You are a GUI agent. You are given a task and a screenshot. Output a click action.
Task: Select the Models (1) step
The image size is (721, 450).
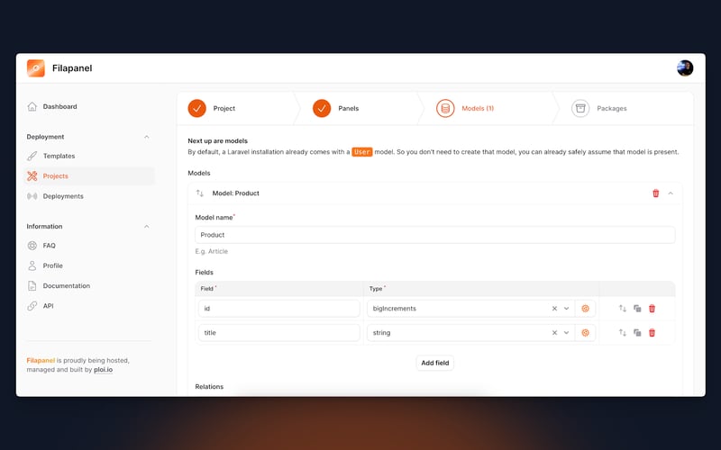click(x=478, y=108)
